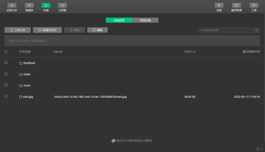
Task: Click the notification bell in status bar
Action: tap(258, 149)
